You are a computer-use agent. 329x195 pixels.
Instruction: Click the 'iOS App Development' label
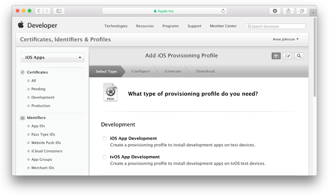point(133,139)
